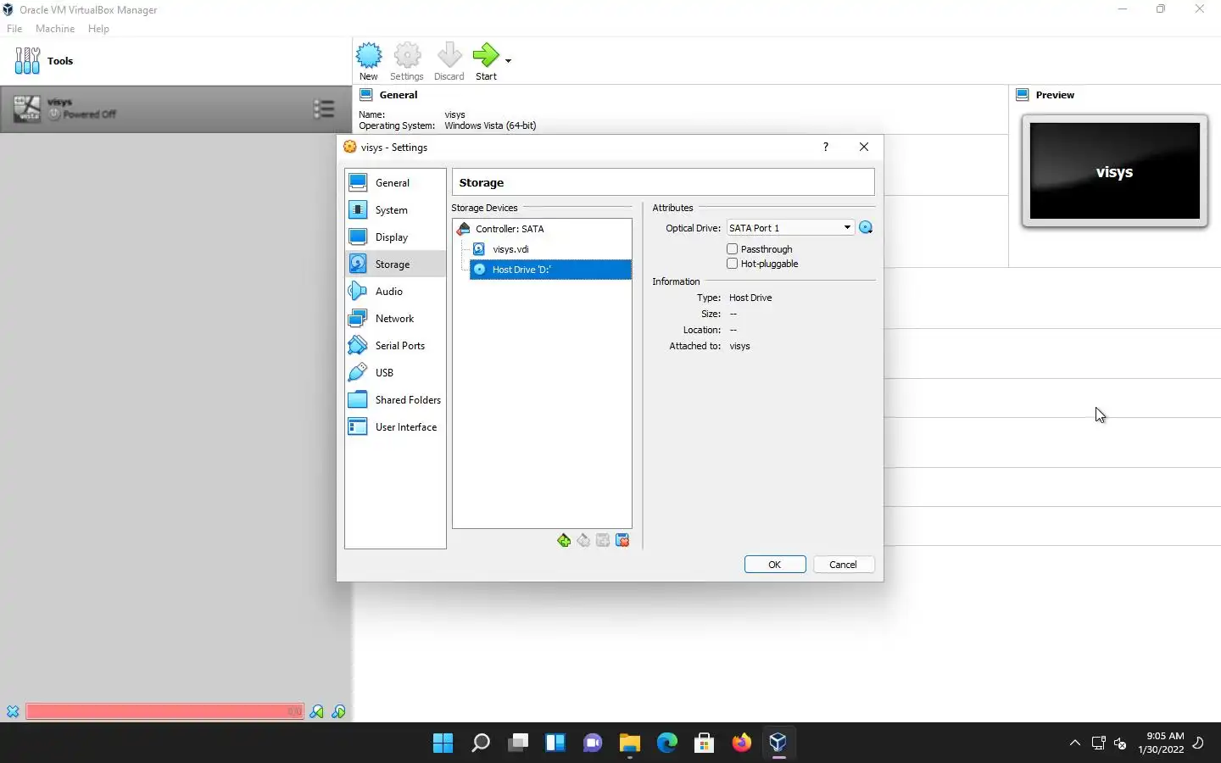Viewport: 1221px width, 763px height.
Task: Enable the Hot-pluggable checkbox
Action: [733, 264]
